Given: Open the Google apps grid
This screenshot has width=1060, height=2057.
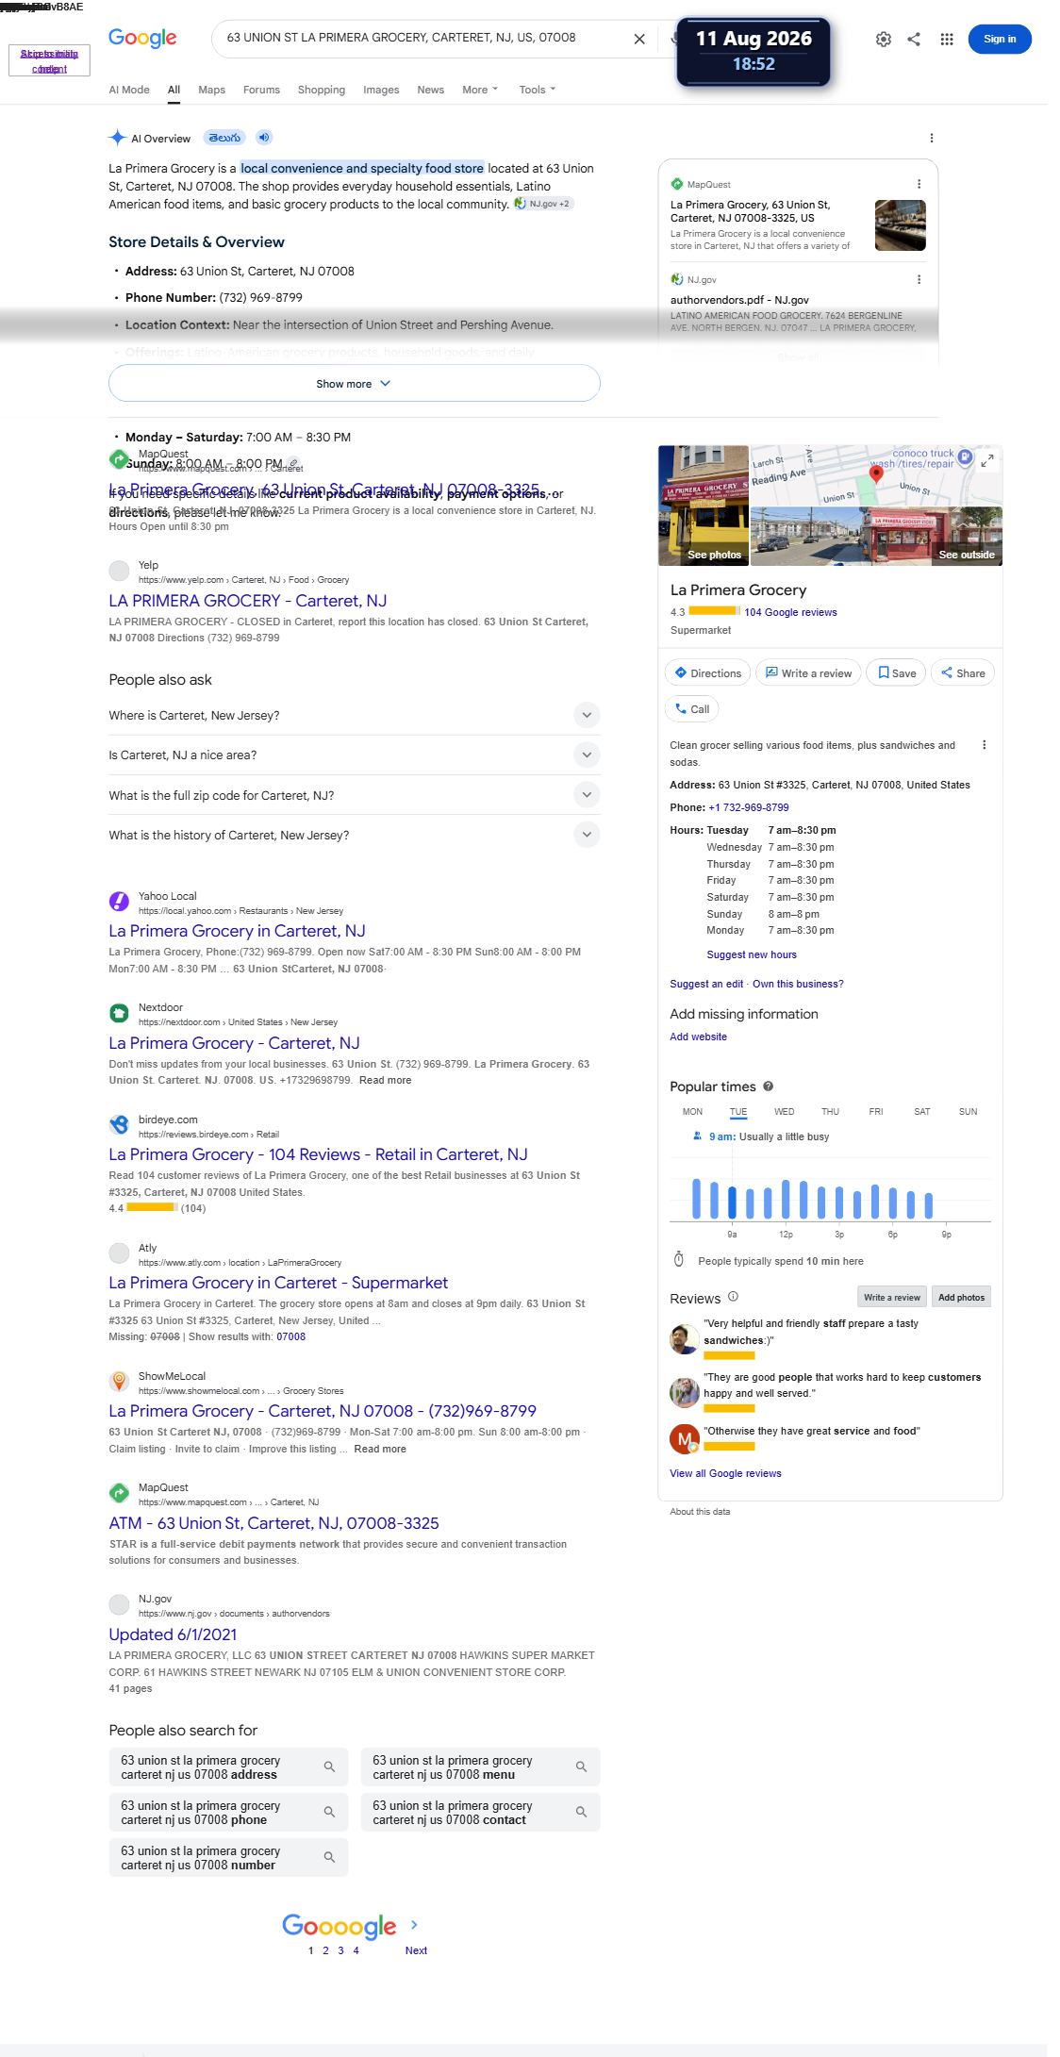Looking at the screenshot, I should pos(947,39).
